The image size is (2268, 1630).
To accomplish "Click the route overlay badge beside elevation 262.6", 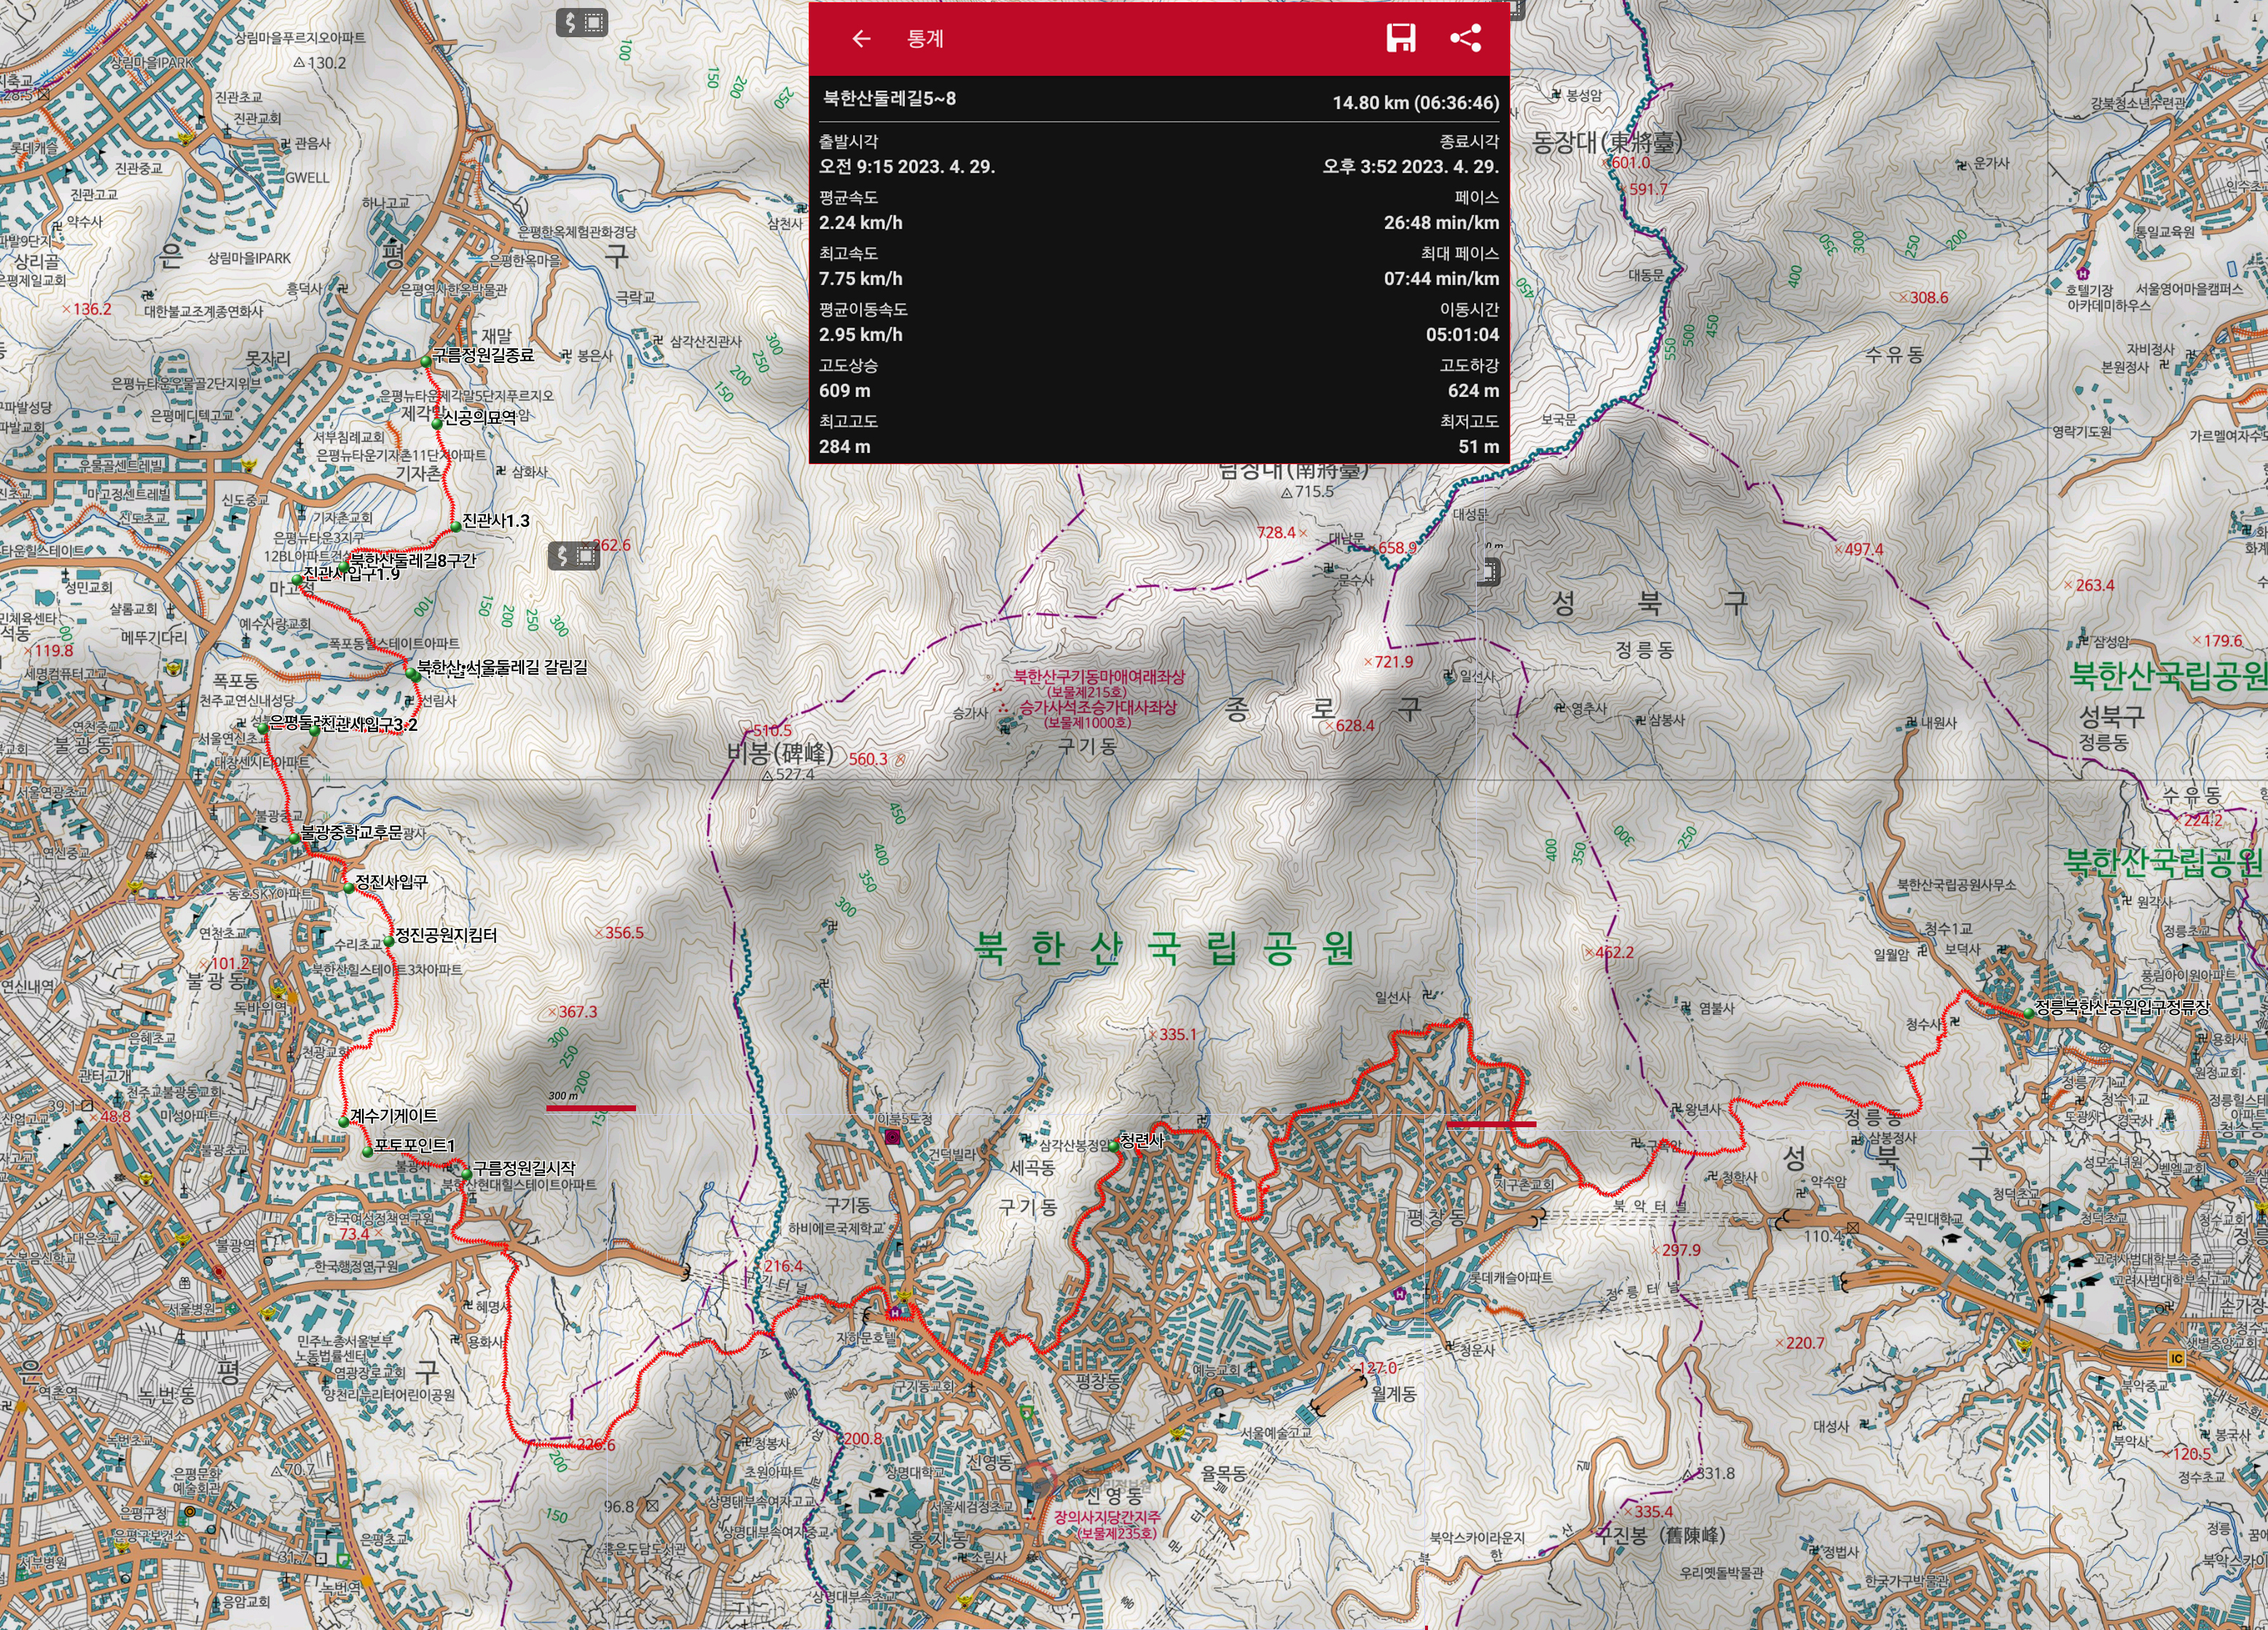I will (x=574, y=556).
